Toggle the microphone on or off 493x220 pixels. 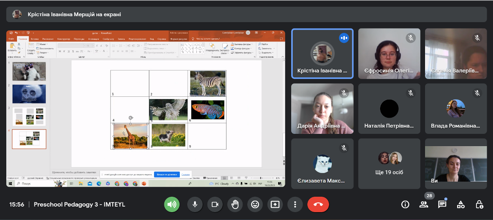(x=195, y=204)
